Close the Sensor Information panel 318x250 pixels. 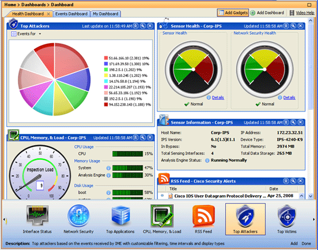pos(301,122)
